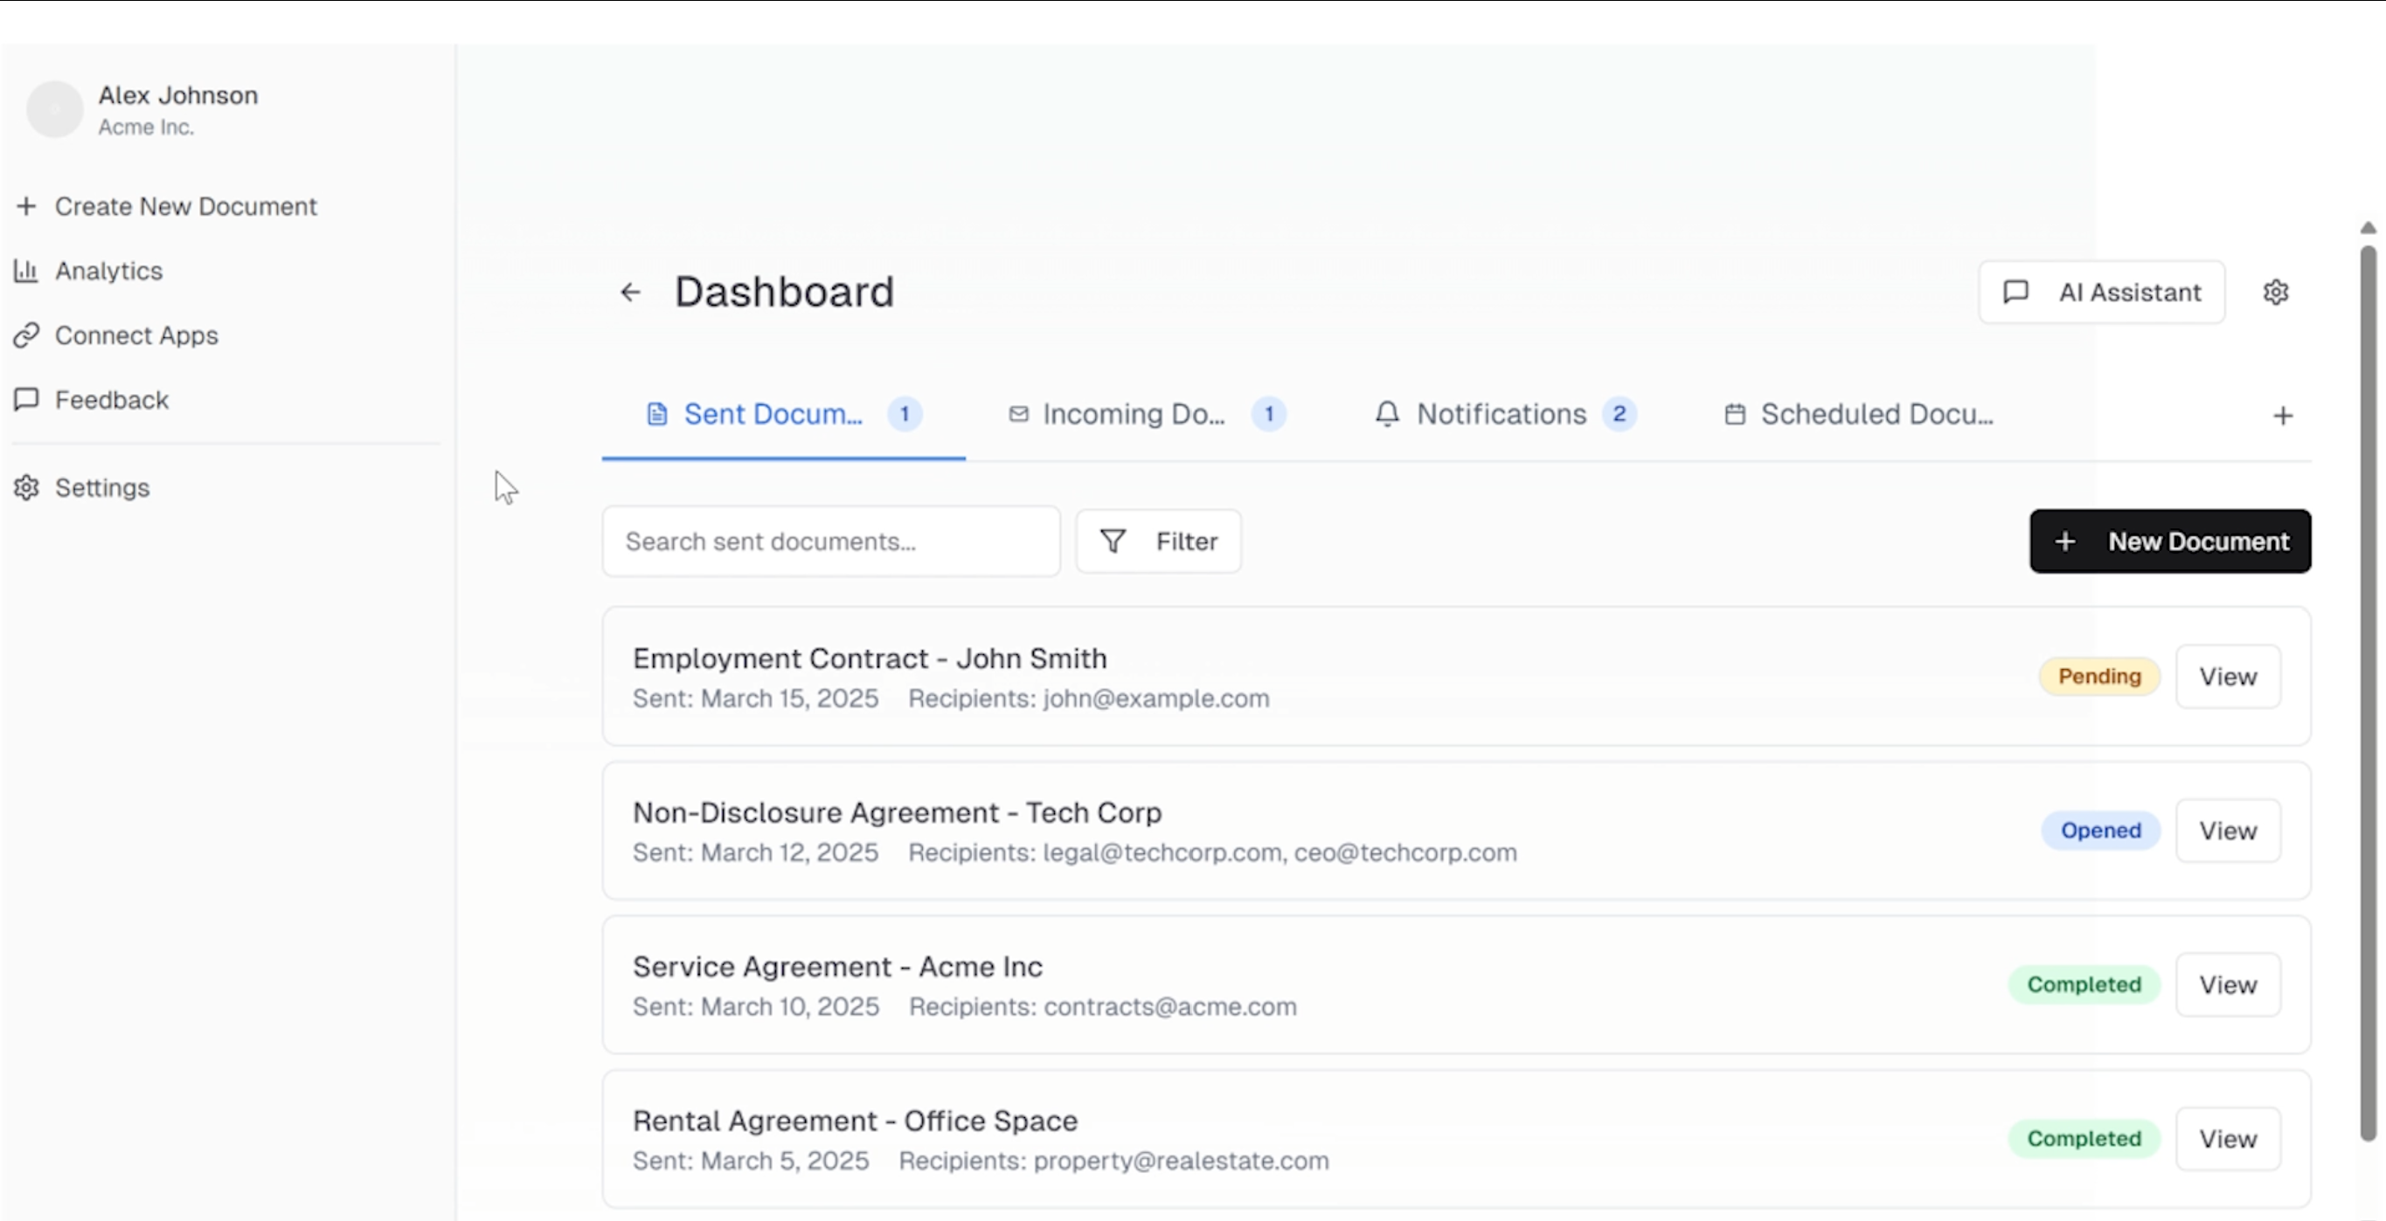Open the Feedback sidebar item
Screen dimensions: 2386x1221
(x=111, y=400)
